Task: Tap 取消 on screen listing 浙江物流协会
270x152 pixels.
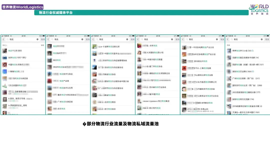Action: [x=132, y=39]
